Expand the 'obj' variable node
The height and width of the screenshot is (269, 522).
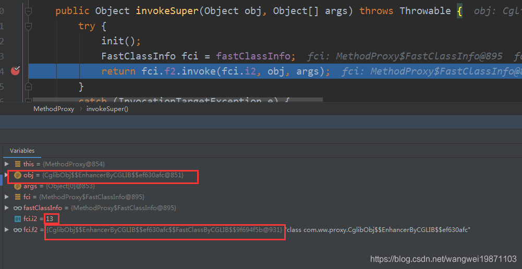[7, 175]
